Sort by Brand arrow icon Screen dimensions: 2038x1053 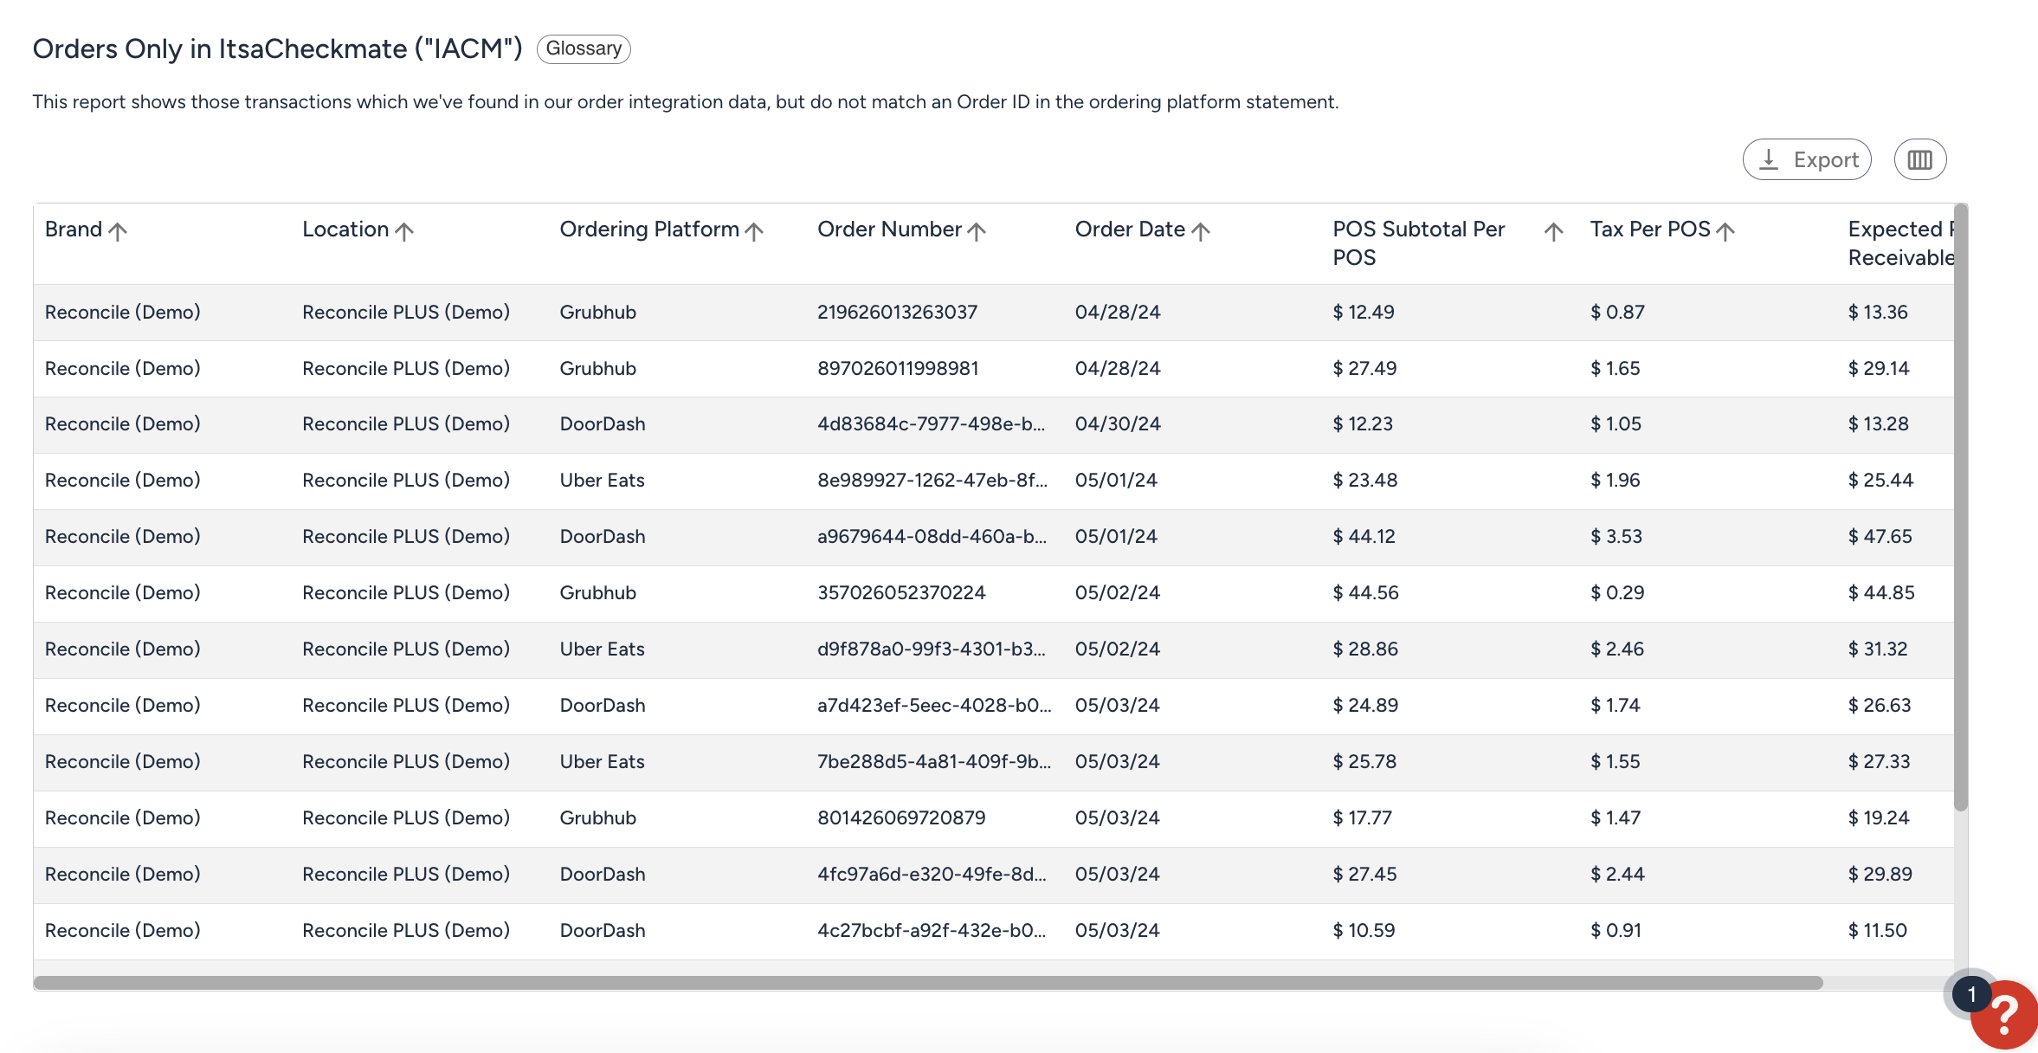(119, 230)
